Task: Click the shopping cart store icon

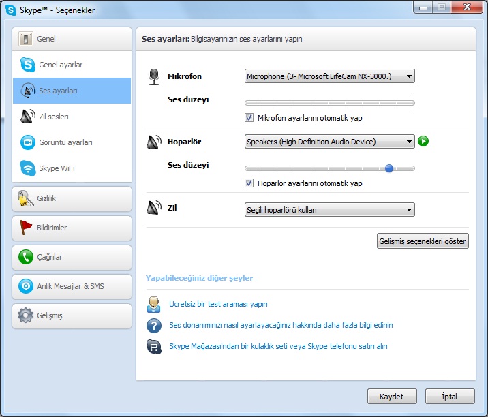Action: [x=154, y=347]
